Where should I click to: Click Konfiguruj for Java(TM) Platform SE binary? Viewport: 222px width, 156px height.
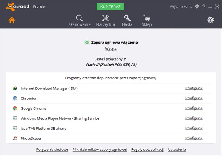click(194, 128)
